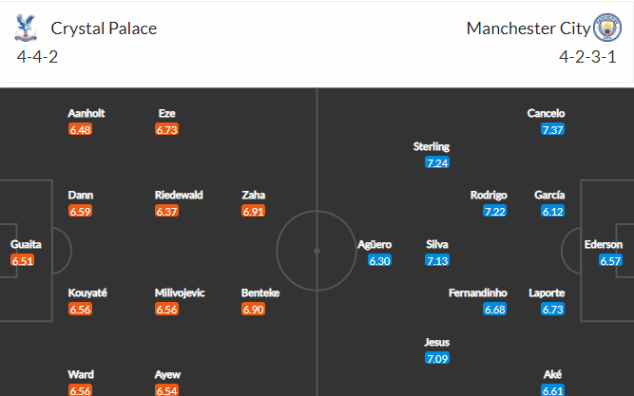Select Benteke's 6.90 rating badge

click(253, 310)
